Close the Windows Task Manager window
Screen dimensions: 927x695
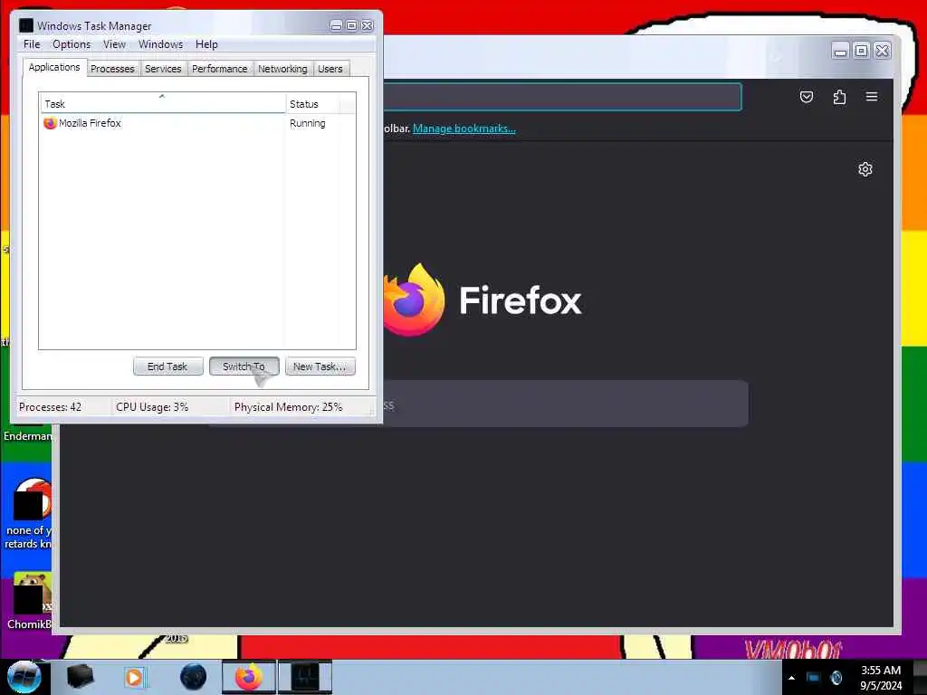point(368,25)
